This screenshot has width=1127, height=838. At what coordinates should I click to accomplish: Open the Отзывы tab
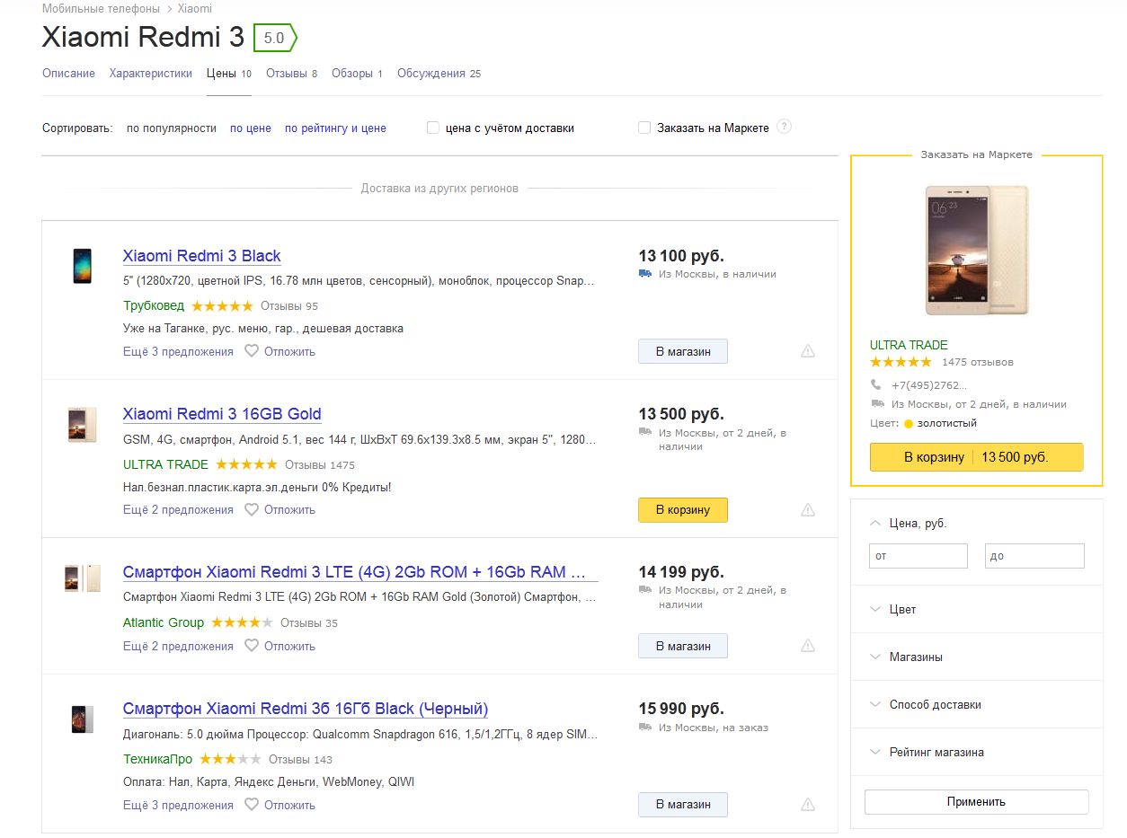[291, 74]
